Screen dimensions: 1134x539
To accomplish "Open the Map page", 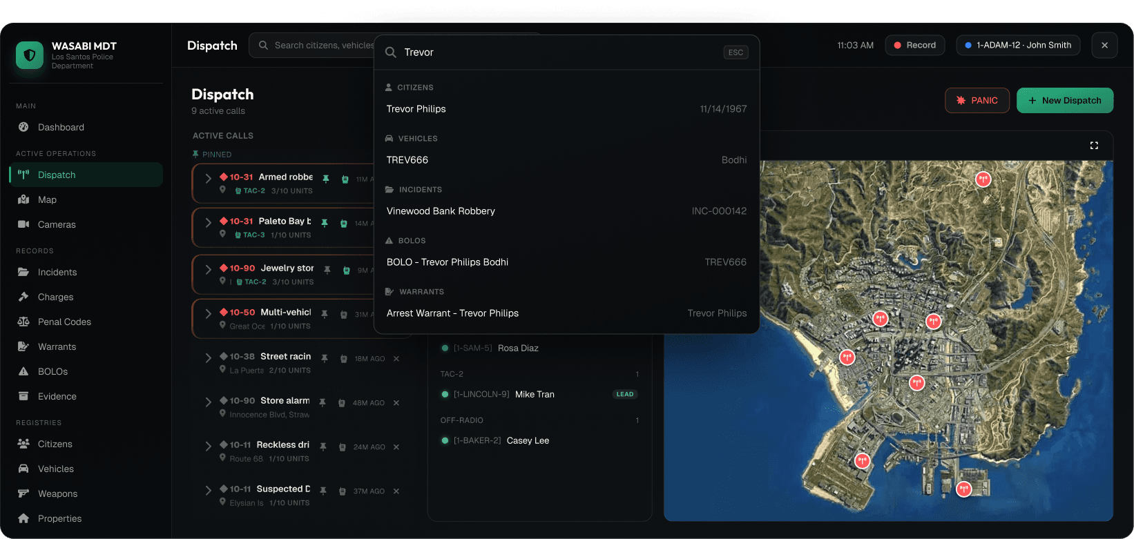I will pyautogui.click(x=86, y=199).
